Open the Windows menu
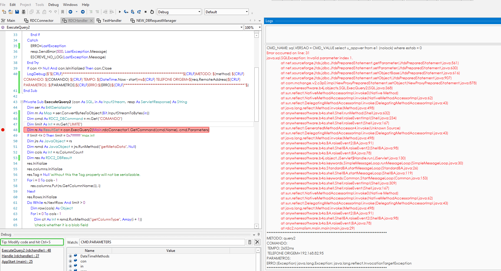This screenshot has height=271, width=501. tap(70, 5)
